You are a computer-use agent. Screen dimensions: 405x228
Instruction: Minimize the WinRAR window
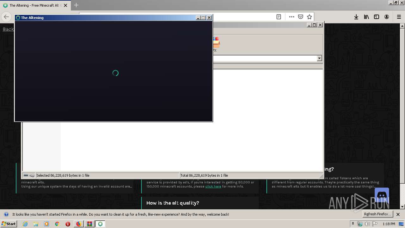coord(309,25)
